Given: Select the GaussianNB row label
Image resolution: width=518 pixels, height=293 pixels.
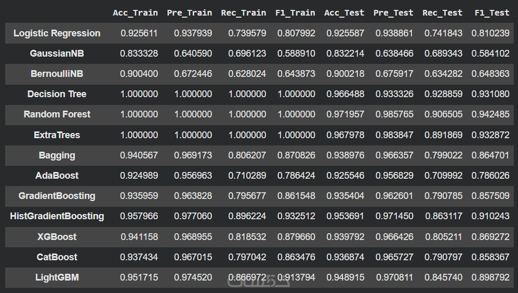Looking at the screenshot, I should [x=57, y=54].
